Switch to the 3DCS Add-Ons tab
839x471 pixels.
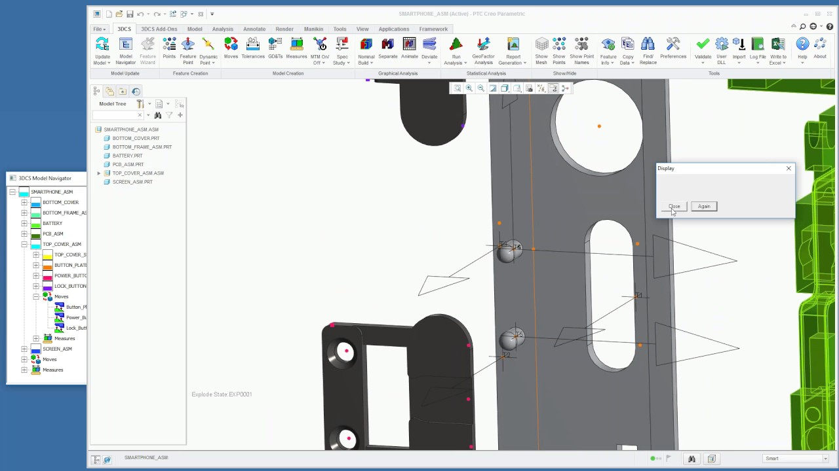click(x=159, y=29)
